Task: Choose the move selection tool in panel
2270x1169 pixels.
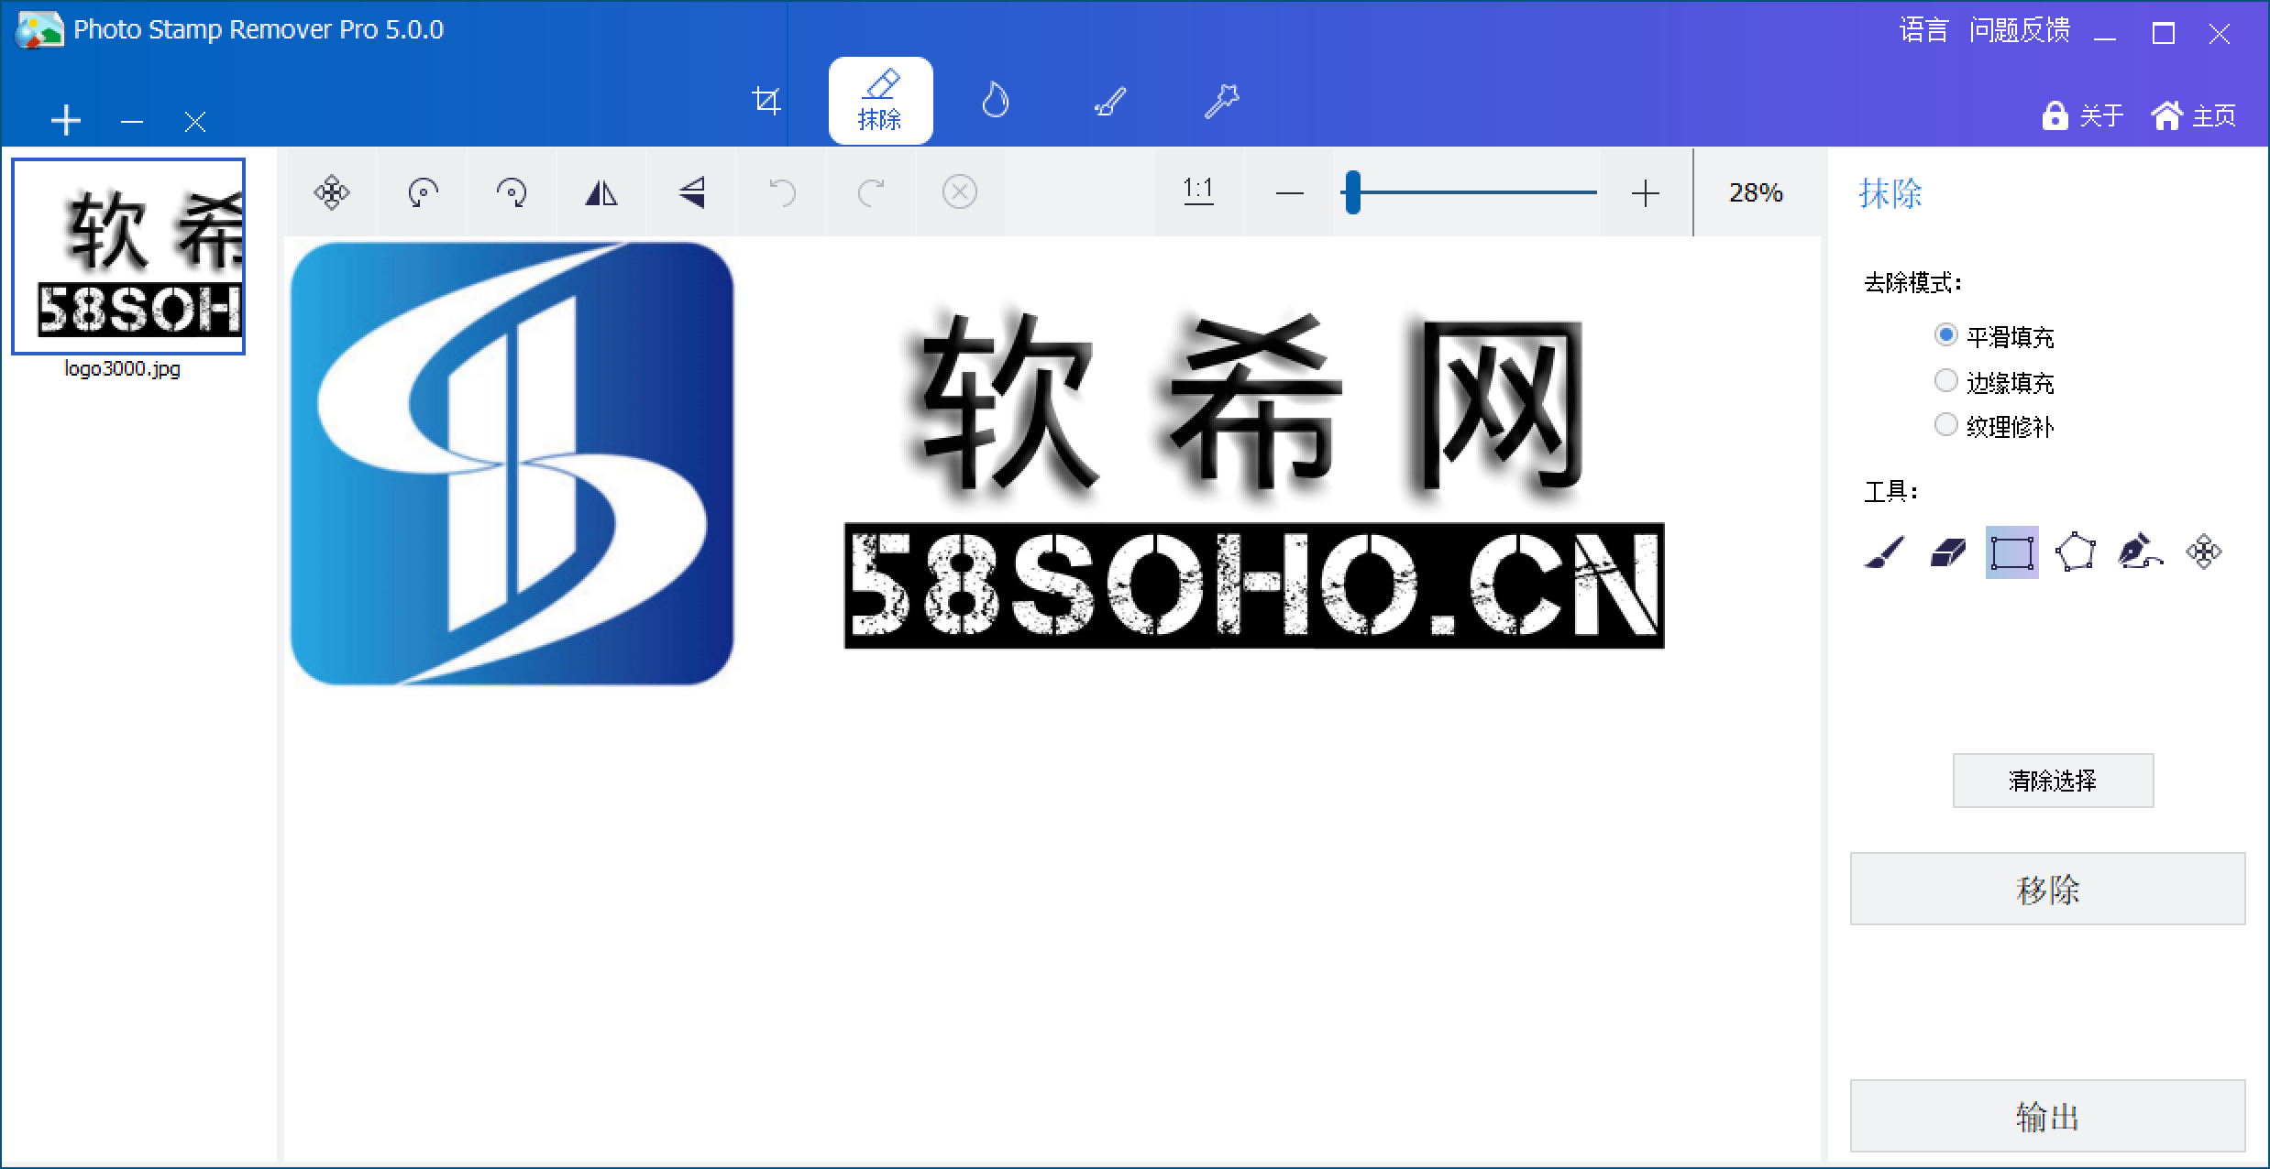Action: (2204, 552)
